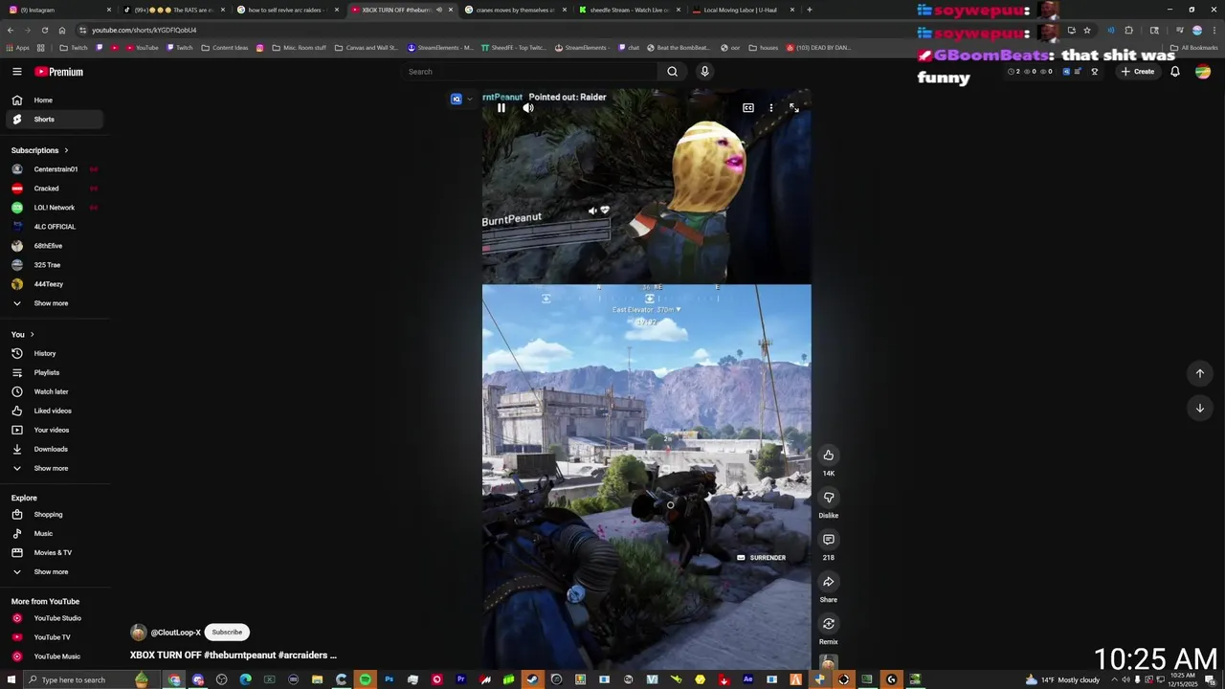The height and width of the screenshot is (689, 1225).
Task: Switch to The RATS TikTok tab
Action: [x=172, y=10]
